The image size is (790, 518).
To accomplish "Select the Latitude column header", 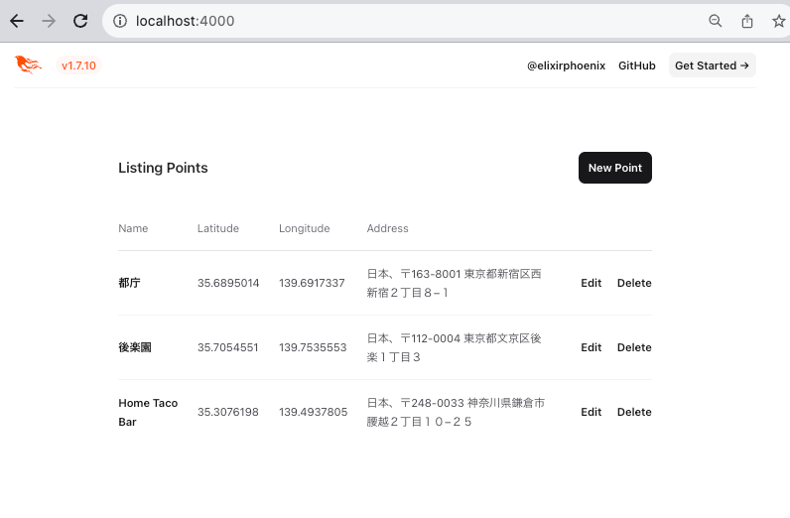I will (218, 228).
